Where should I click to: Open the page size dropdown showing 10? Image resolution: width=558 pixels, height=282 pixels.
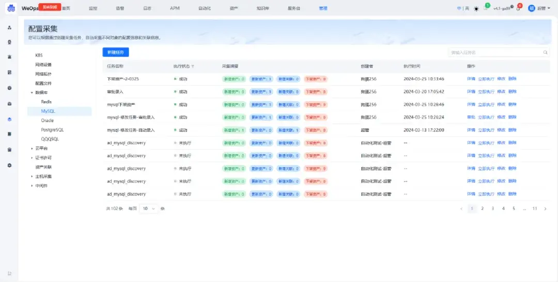(x=148, y=209)
